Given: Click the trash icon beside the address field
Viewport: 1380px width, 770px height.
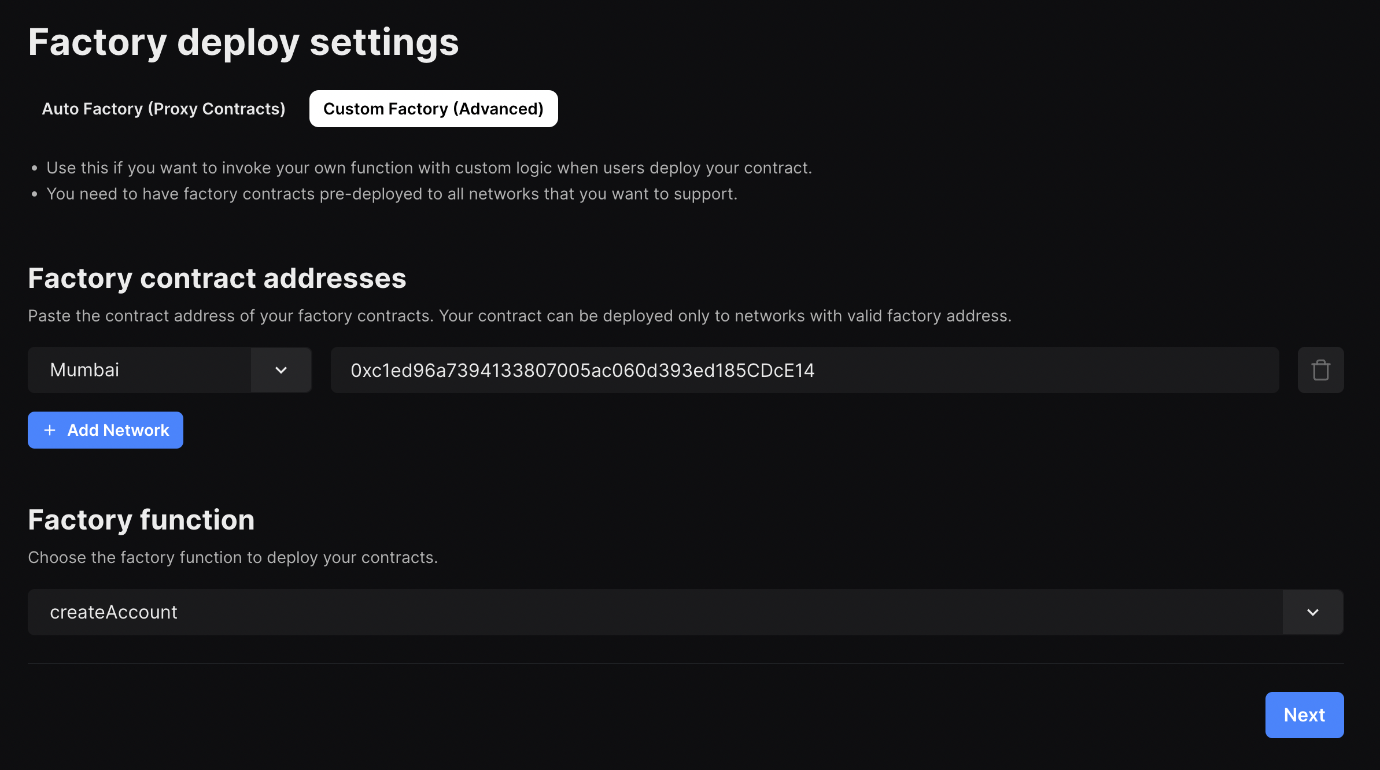Looking at the screenshot, I should (1320, 370).
